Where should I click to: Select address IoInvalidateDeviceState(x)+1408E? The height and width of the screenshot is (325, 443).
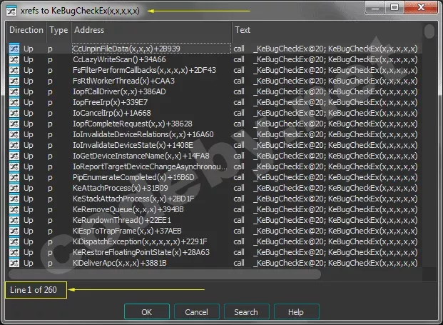pos(133,145)
